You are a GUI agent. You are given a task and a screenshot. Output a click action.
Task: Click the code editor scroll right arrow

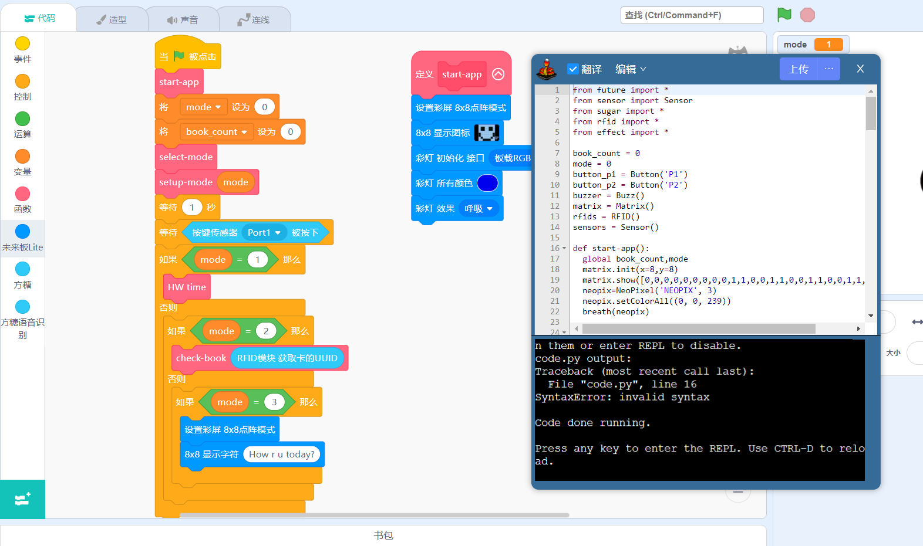(x=858, y=328)
